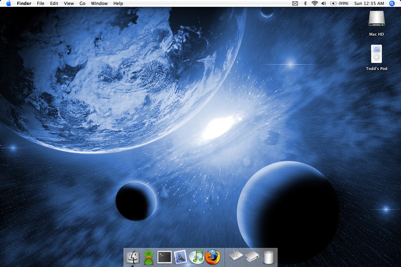Expand Bluetooth status menu
Image resolution: width=401 pixels, height=267 pixels.
tap(305, 3)
